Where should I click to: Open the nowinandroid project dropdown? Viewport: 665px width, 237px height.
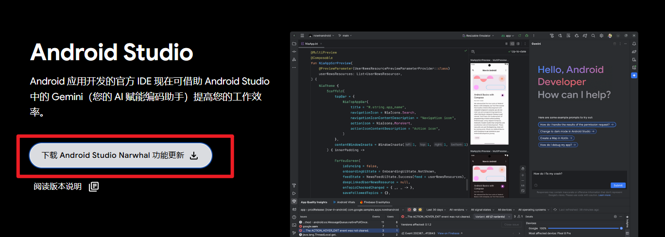pos(321,35)
